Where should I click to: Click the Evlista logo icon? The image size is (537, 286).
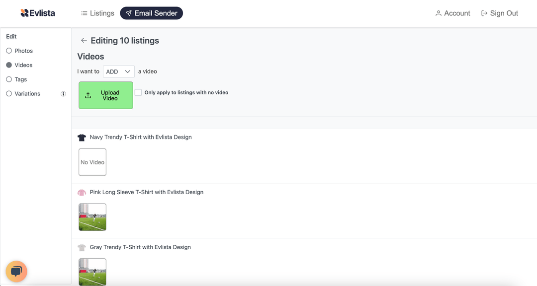(x=24, y=12)
